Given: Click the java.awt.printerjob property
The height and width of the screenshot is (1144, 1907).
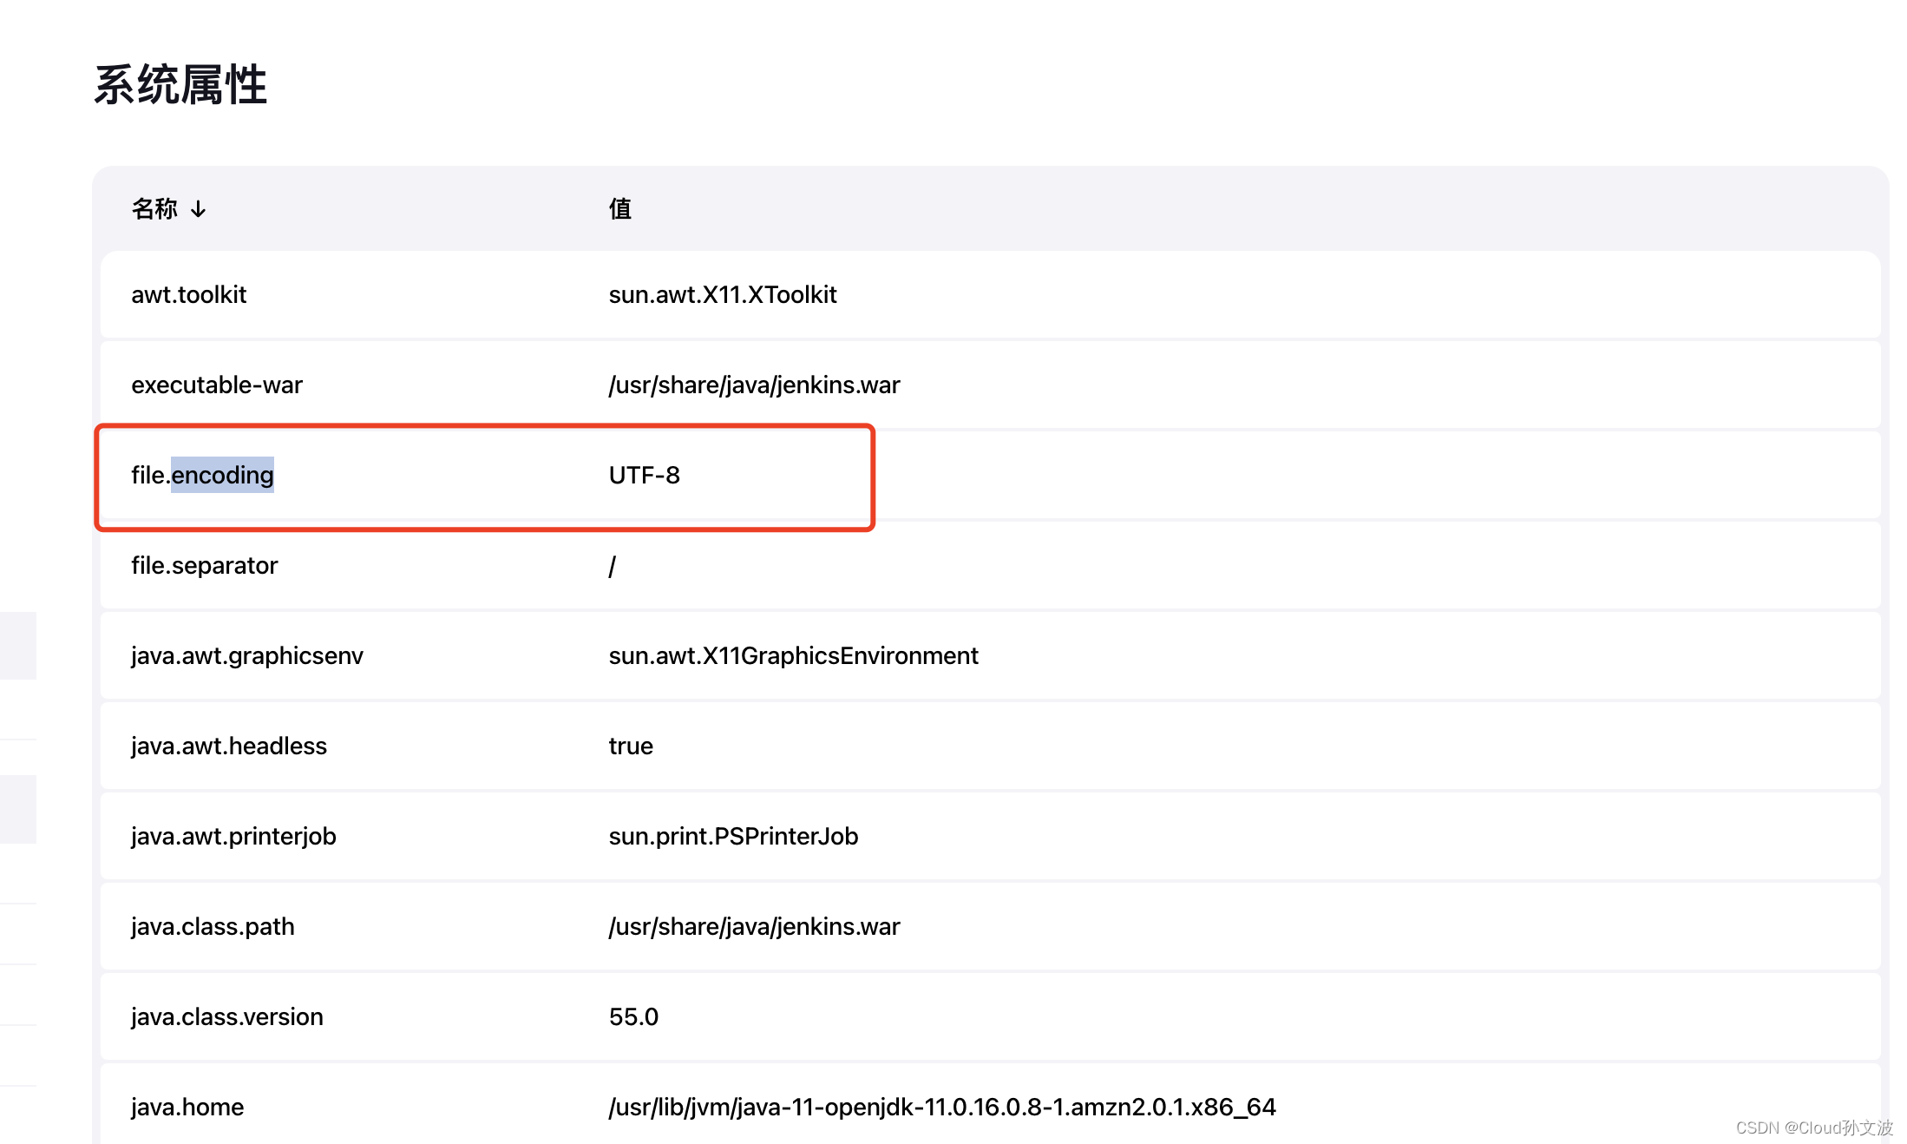Looking at the screenshot, I should (233, 836).
